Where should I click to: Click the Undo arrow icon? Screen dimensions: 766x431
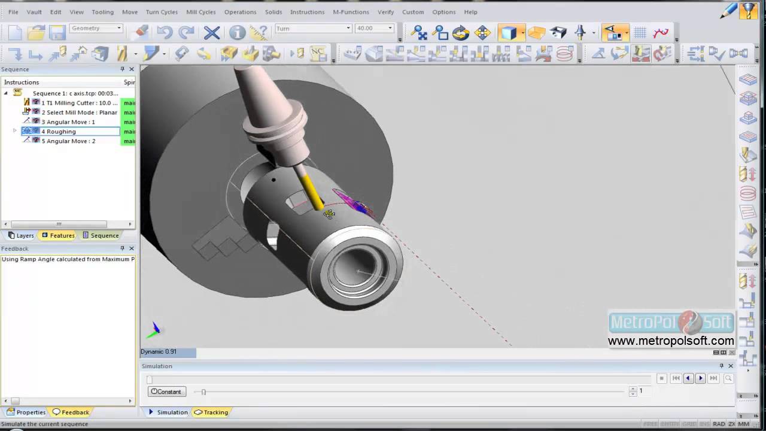[165, 32]
